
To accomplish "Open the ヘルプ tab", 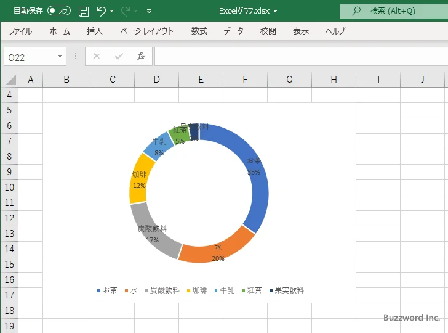I will click(335, 31).
